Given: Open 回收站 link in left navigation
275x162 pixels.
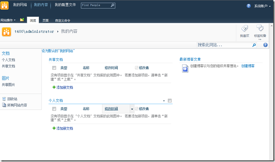Looking at the screenshot, I should tap(12, 99).
